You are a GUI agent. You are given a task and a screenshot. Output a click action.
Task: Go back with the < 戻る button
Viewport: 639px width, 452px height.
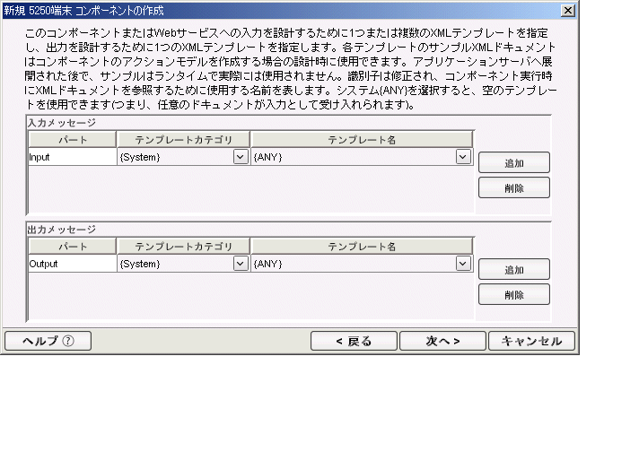(354, 341)
